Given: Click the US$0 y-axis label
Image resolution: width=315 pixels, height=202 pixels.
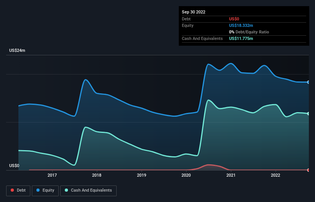Looking at the screenshot, I should point(14,166).
